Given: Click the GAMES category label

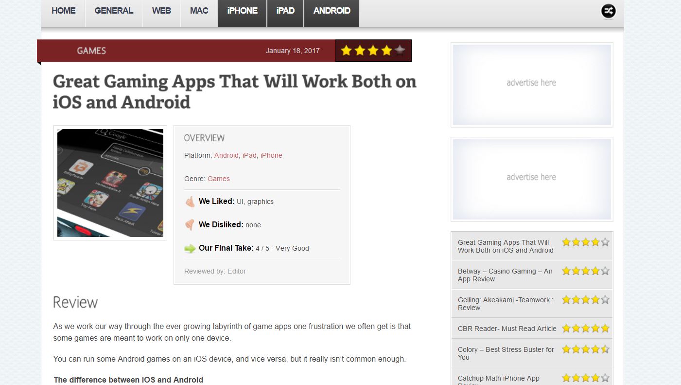Looking at the screenshot, I should [x=91, y=51].
